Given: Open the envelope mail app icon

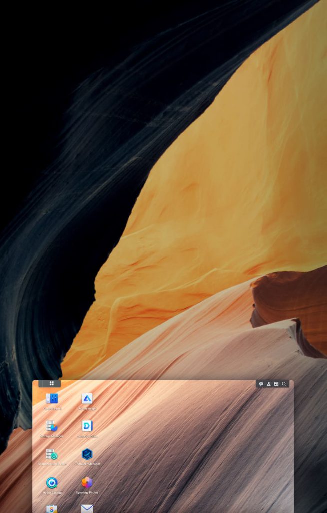Looking at the screenshot, I should [x=87, y=508].
